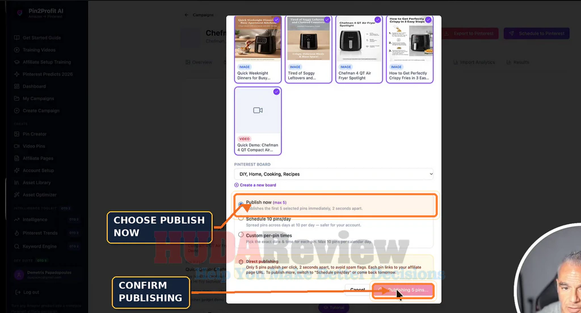Click the Tutorial button below dialog

(x=334, y=307)
